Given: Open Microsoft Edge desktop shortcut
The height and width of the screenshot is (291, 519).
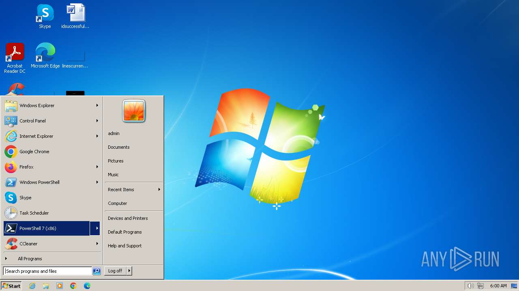Looking at the screenshot, I should coord(45,56).
